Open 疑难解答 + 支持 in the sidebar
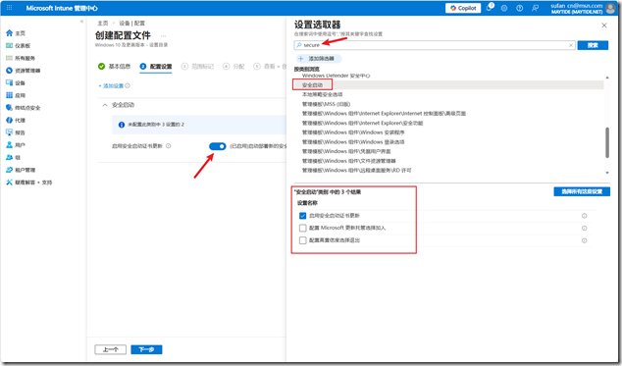The image size is (622, 366). click(28, 183)
